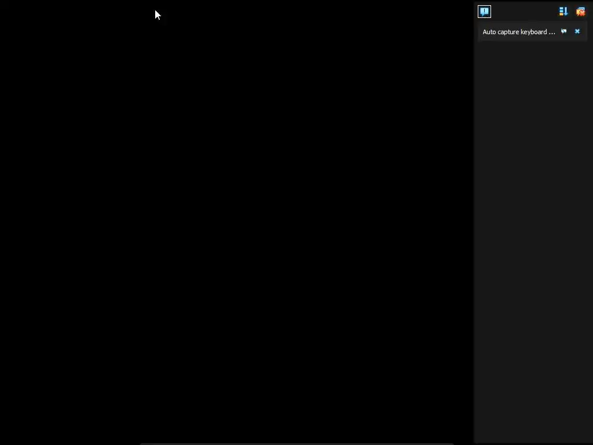The image size is (593, 445).
Task: Open the 'Auto capture keyboard' notification message
Action: 518,32
